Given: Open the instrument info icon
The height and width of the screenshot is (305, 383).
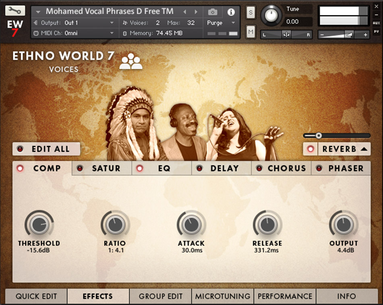Looking at the screenshot, I should tap(231, 12).
